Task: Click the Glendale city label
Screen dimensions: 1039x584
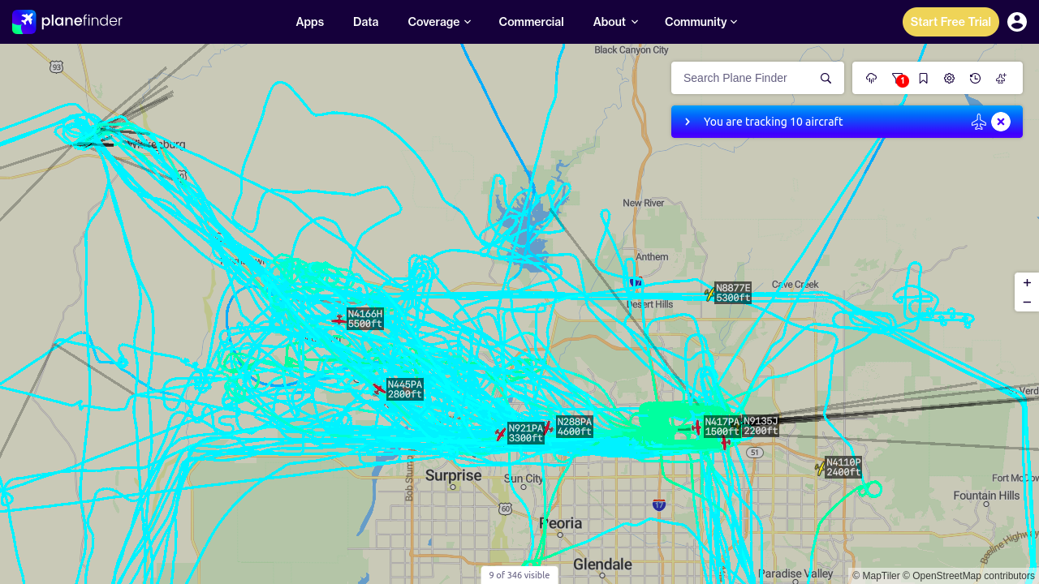Action: point(602,564)
